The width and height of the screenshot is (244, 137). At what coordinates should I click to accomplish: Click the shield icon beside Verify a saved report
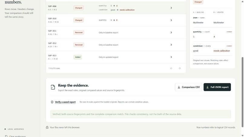pos(52,102)
